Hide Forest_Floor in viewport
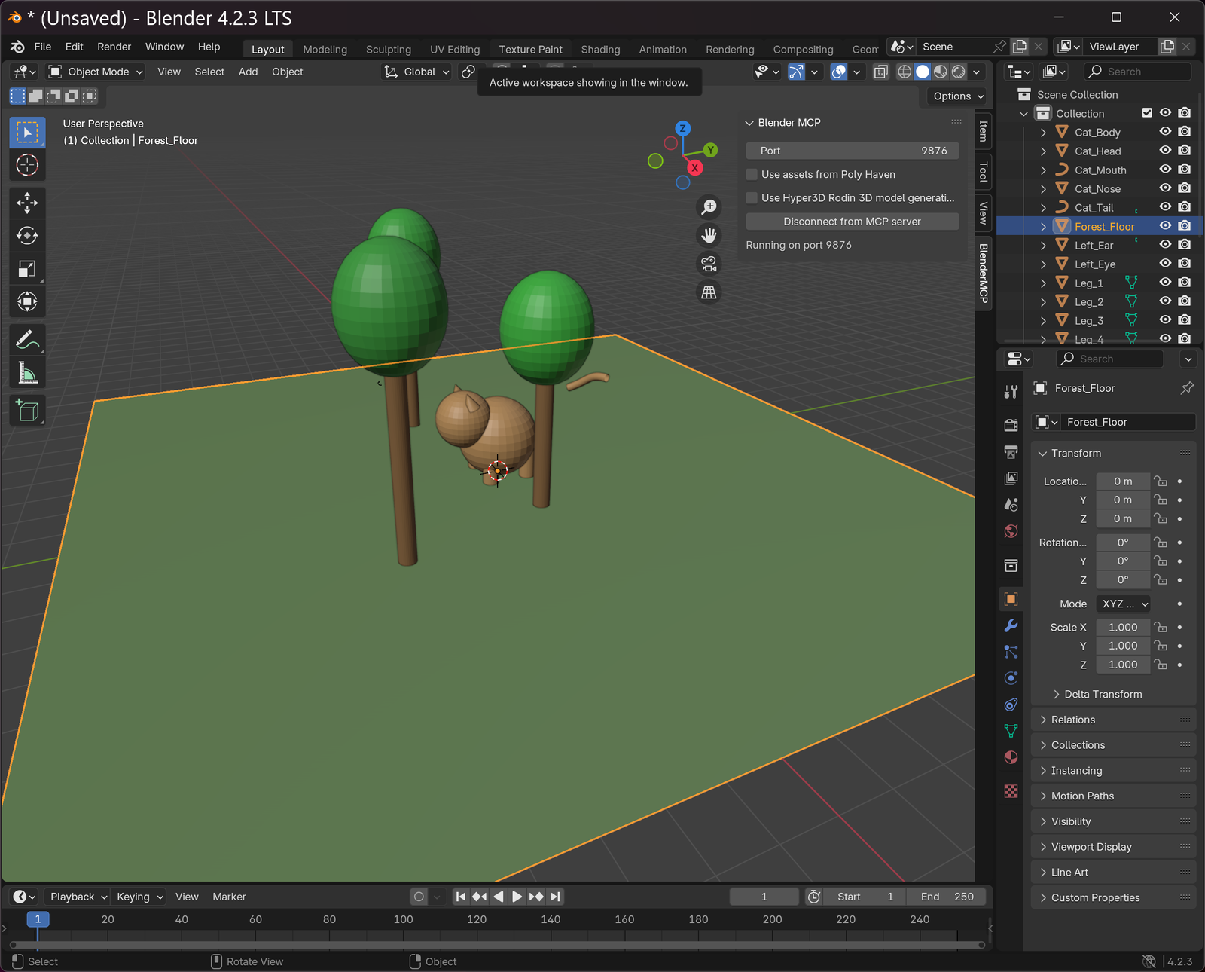The width and height of the screenshot is (1205, 972). (x=1165, y=226)
